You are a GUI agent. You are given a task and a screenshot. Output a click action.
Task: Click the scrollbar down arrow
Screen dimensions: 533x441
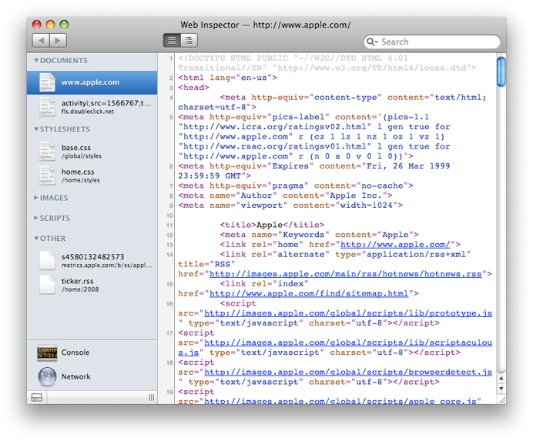pos(501,389)
